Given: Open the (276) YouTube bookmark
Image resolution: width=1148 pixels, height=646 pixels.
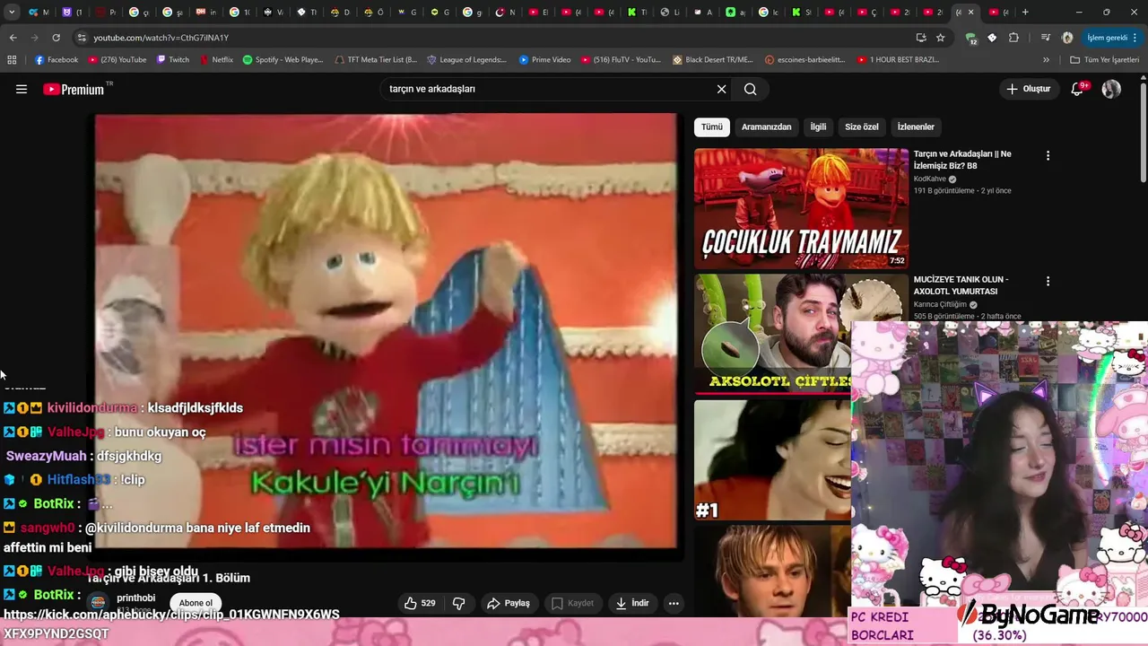Looking at the screenshot, I should tap(117, 60).
